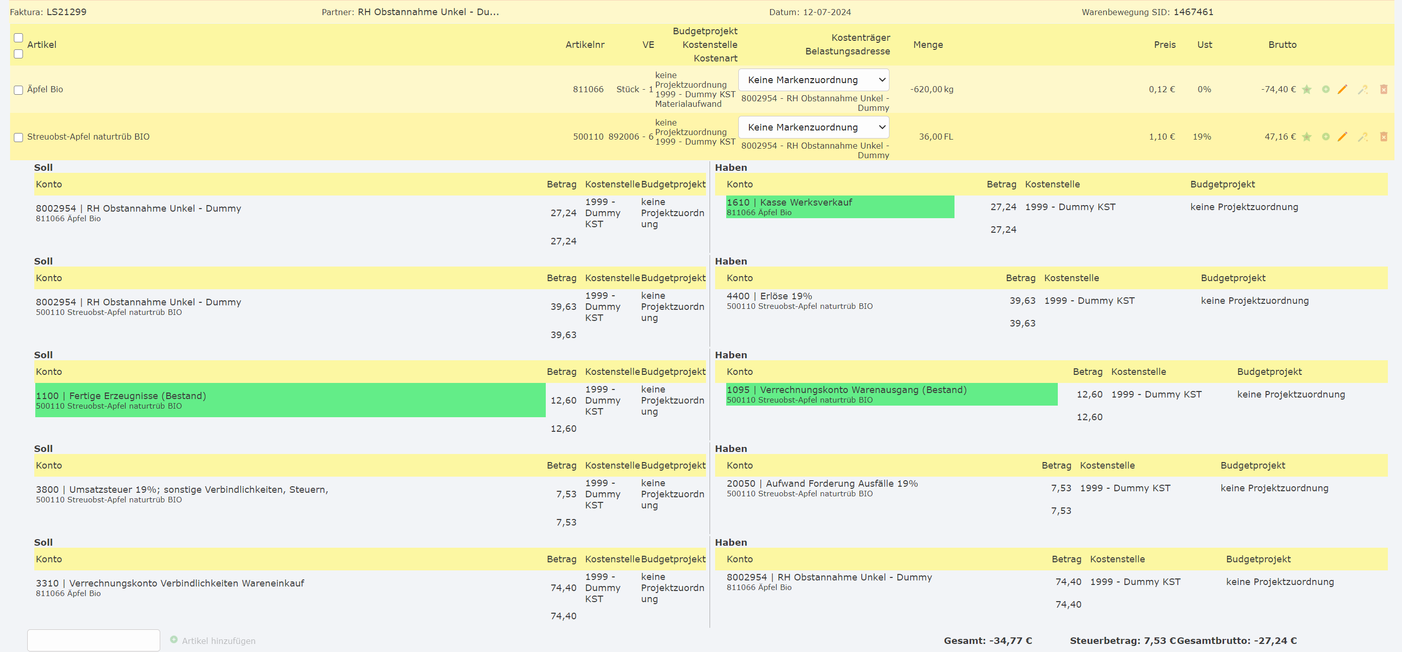Focus the article input field at bottom left
This screenshot has height=652, width=1402.
94,640
